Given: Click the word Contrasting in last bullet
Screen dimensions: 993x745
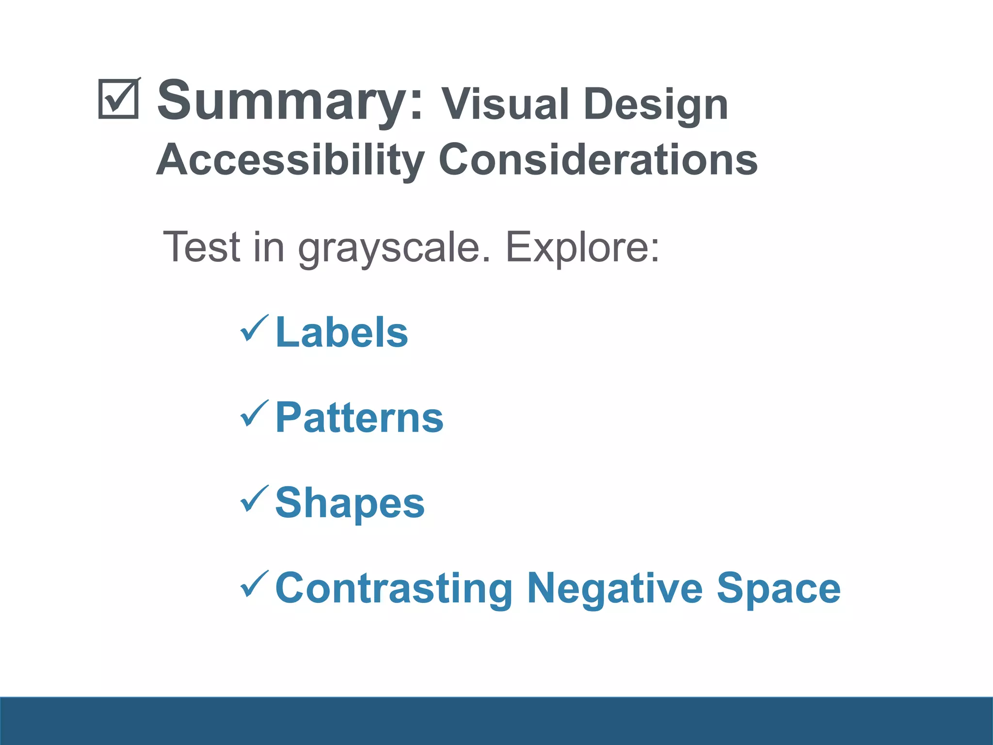Looking at the screenshot, I should (394, 589).
